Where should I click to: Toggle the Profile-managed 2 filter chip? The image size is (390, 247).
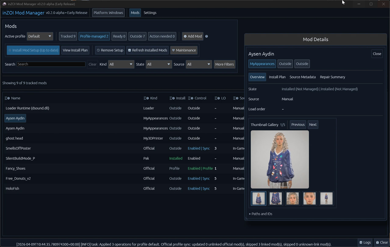pyautogui.click(x=94, y=36)
